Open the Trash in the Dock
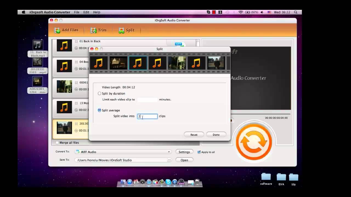Screen dimensions: 351x197 point(197,182)
